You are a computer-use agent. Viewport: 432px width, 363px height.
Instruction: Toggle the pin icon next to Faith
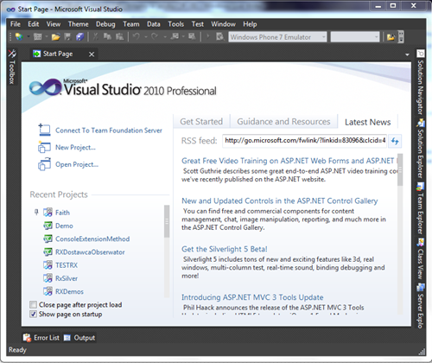(36, 213)
